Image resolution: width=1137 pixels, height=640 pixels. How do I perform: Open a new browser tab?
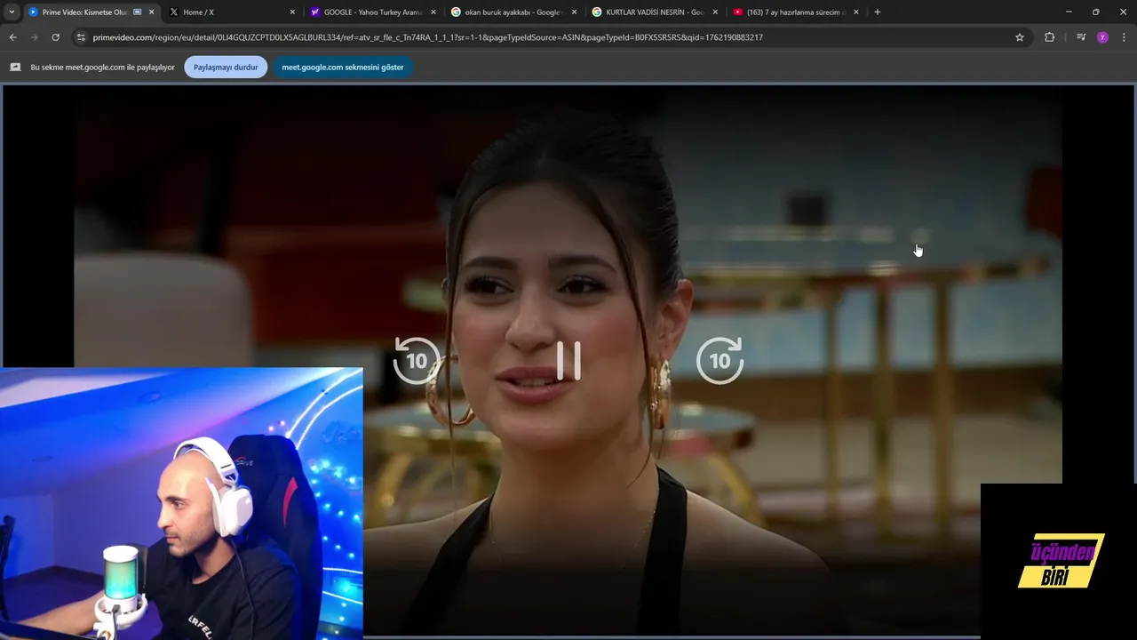click(x=878, y=12)
